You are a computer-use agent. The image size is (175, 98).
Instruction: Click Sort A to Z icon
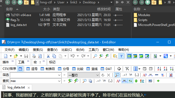pos(159,69)
